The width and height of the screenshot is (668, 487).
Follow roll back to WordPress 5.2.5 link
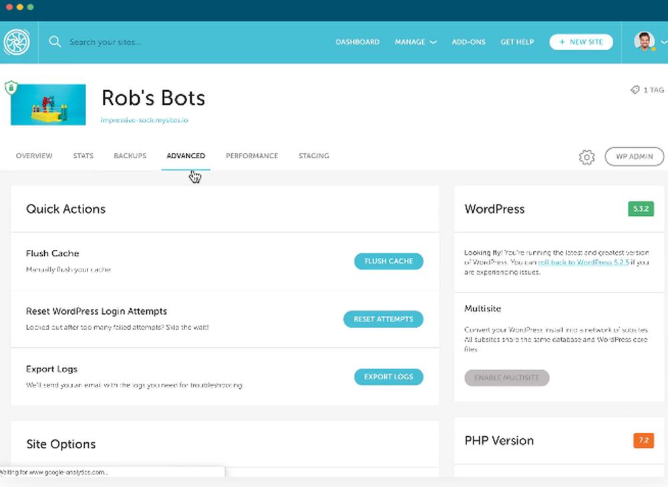click(x=583, y=262)
